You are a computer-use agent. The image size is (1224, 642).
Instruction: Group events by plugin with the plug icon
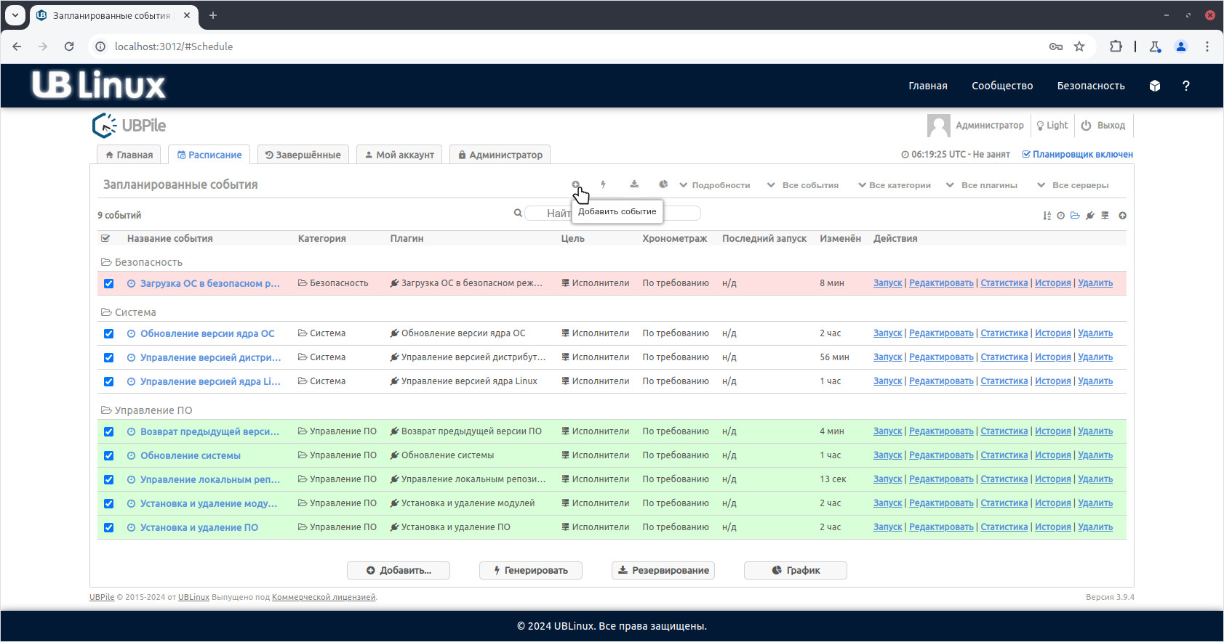(x=1090, y=216)
